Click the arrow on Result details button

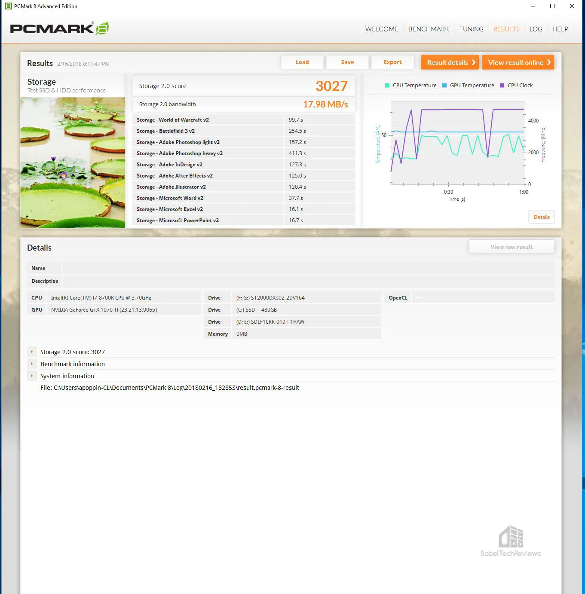click(x=473, y=62)
